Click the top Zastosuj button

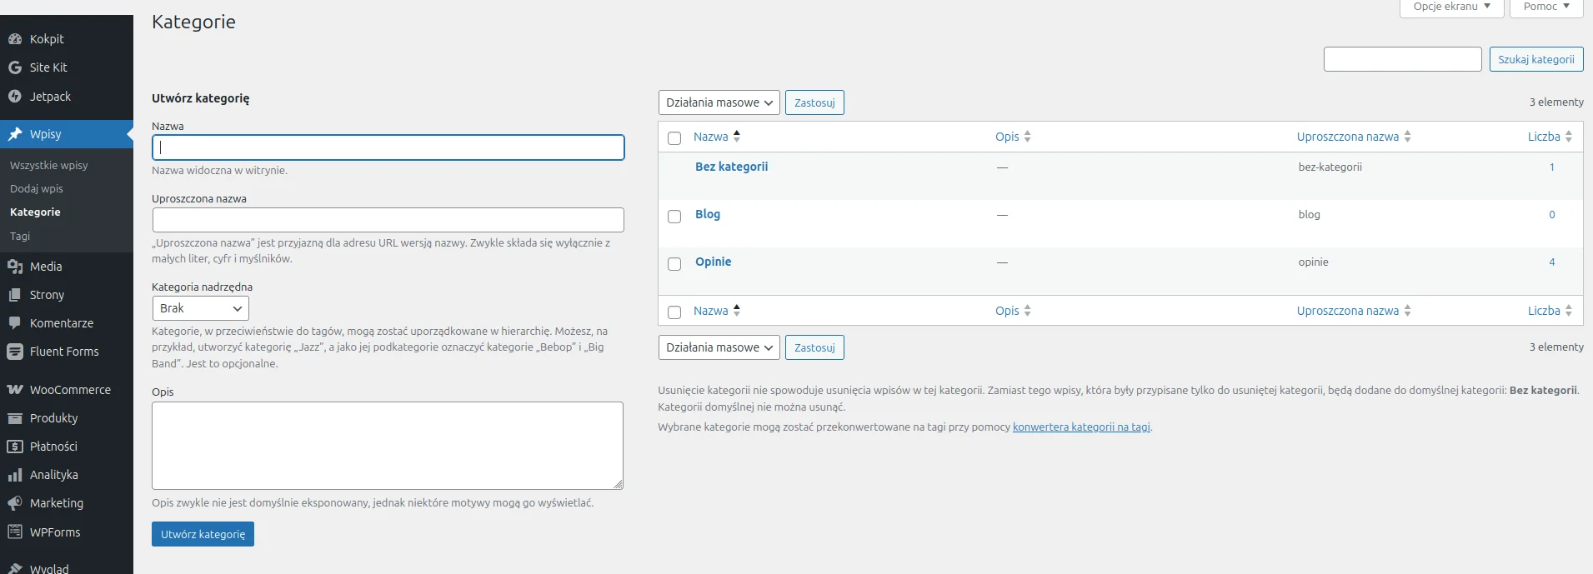[x=814, y=102]
